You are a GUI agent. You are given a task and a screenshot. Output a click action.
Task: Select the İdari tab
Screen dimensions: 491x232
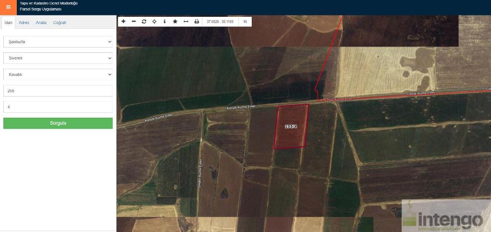point(8,23)
